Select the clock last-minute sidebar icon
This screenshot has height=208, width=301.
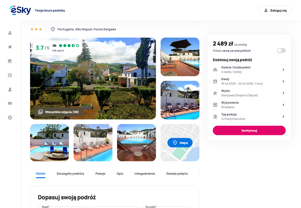[x=10, y=75]
